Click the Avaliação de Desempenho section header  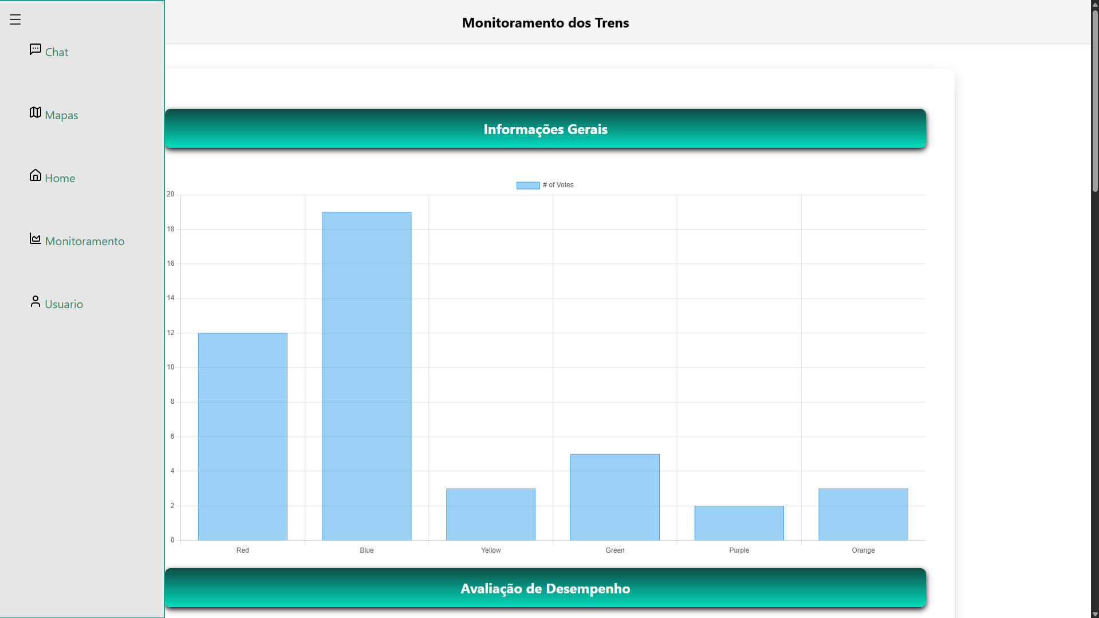545,589
